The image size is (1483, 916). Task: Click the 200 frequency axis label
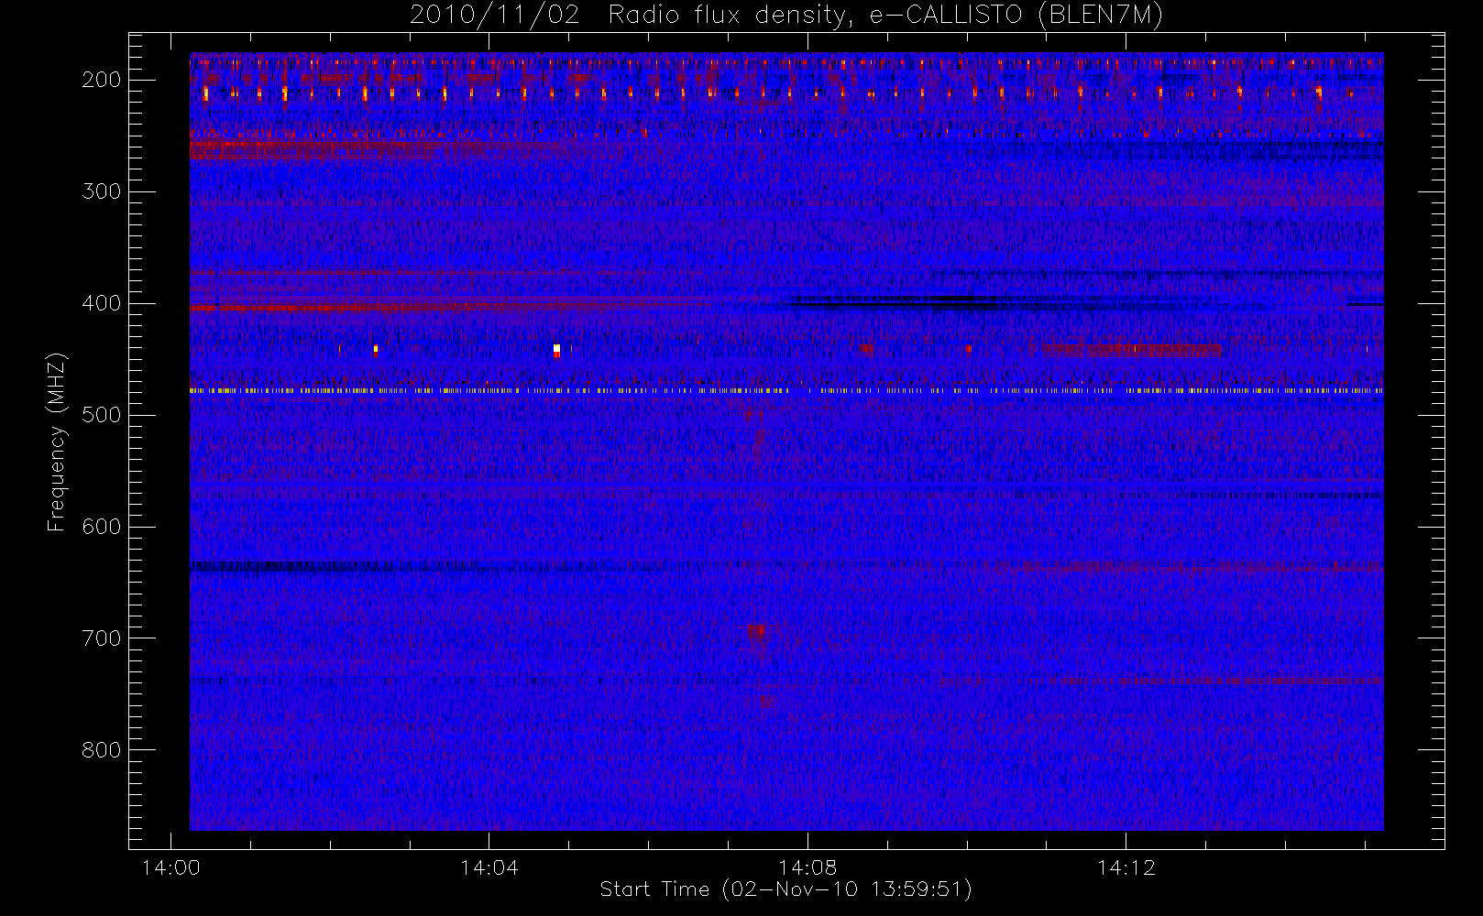coord(101,80)
